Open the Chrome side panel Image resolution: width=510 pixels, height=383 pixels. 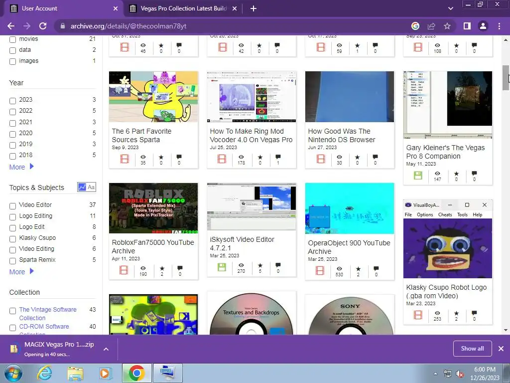[x=467, y=26]
